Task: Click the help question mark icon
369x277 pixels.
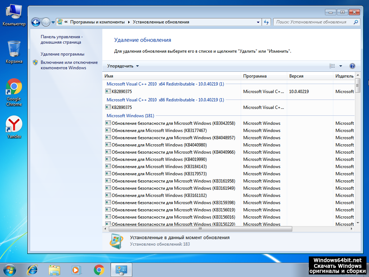Action: (352, 66)
